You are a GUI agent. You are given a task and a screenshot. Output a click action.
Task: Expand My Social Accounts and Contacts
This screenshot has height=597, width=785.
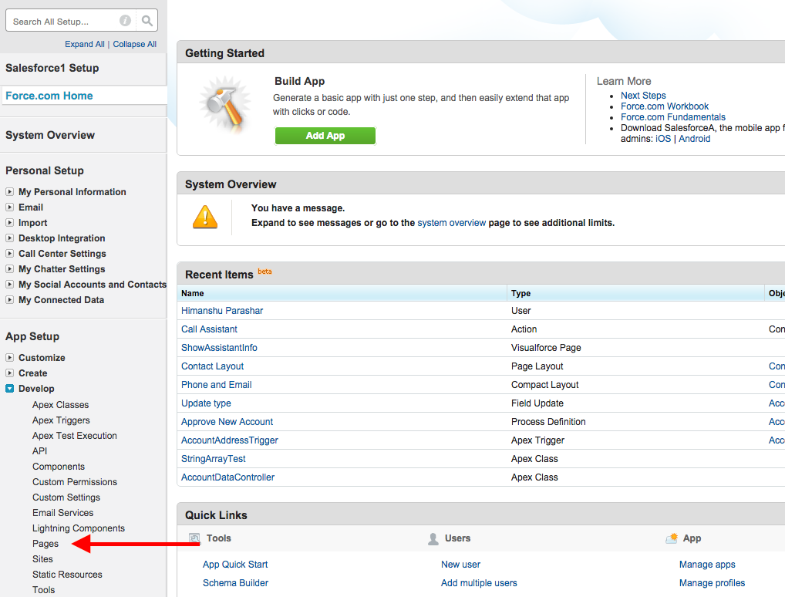point(9,285)
